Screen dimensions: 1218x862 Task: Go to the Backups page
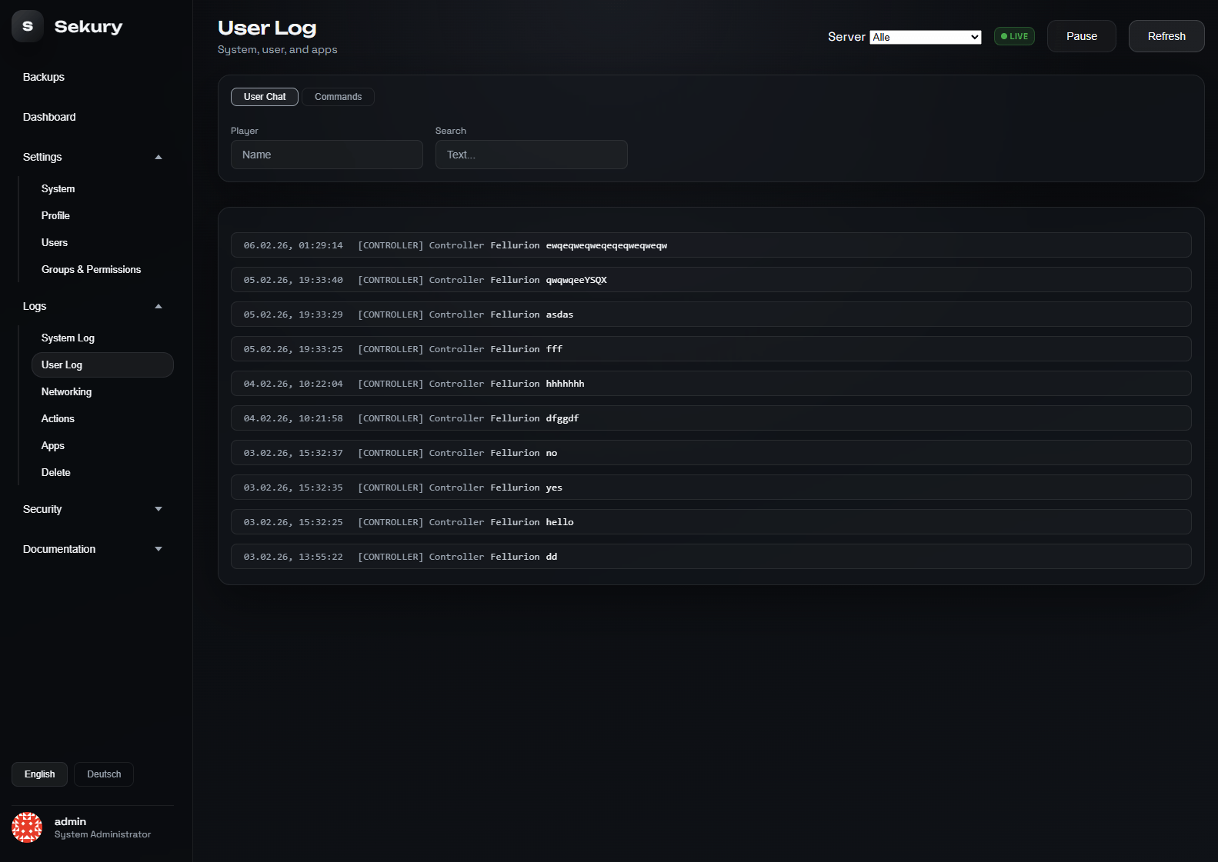pyautogui.click(x=44, y=77)
